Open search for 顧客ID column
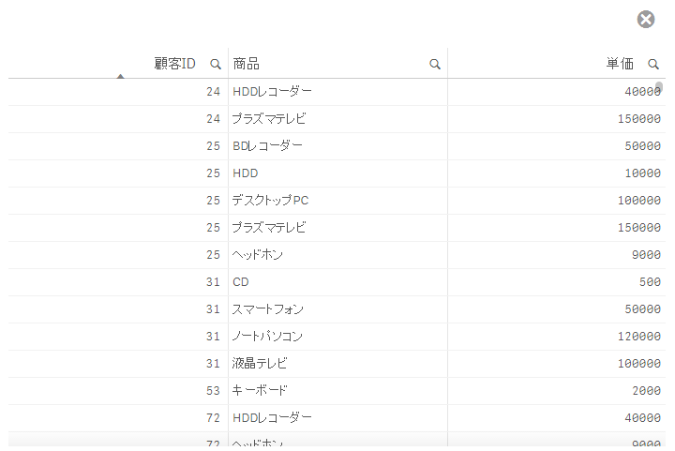Viewport: 675px width, 451px height. click(216, 64)
